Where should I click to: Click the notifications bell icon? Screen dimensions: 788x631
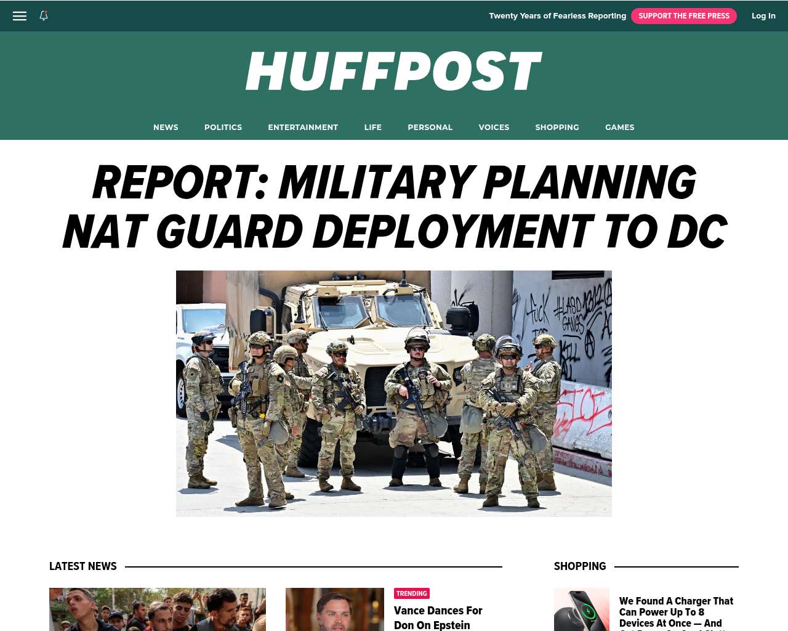click(44, 16)
